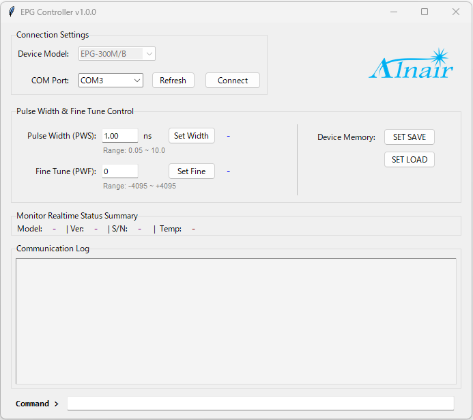Expand the COM Port combo box
This screenshot has height=420, width=473.
(111, 81)
